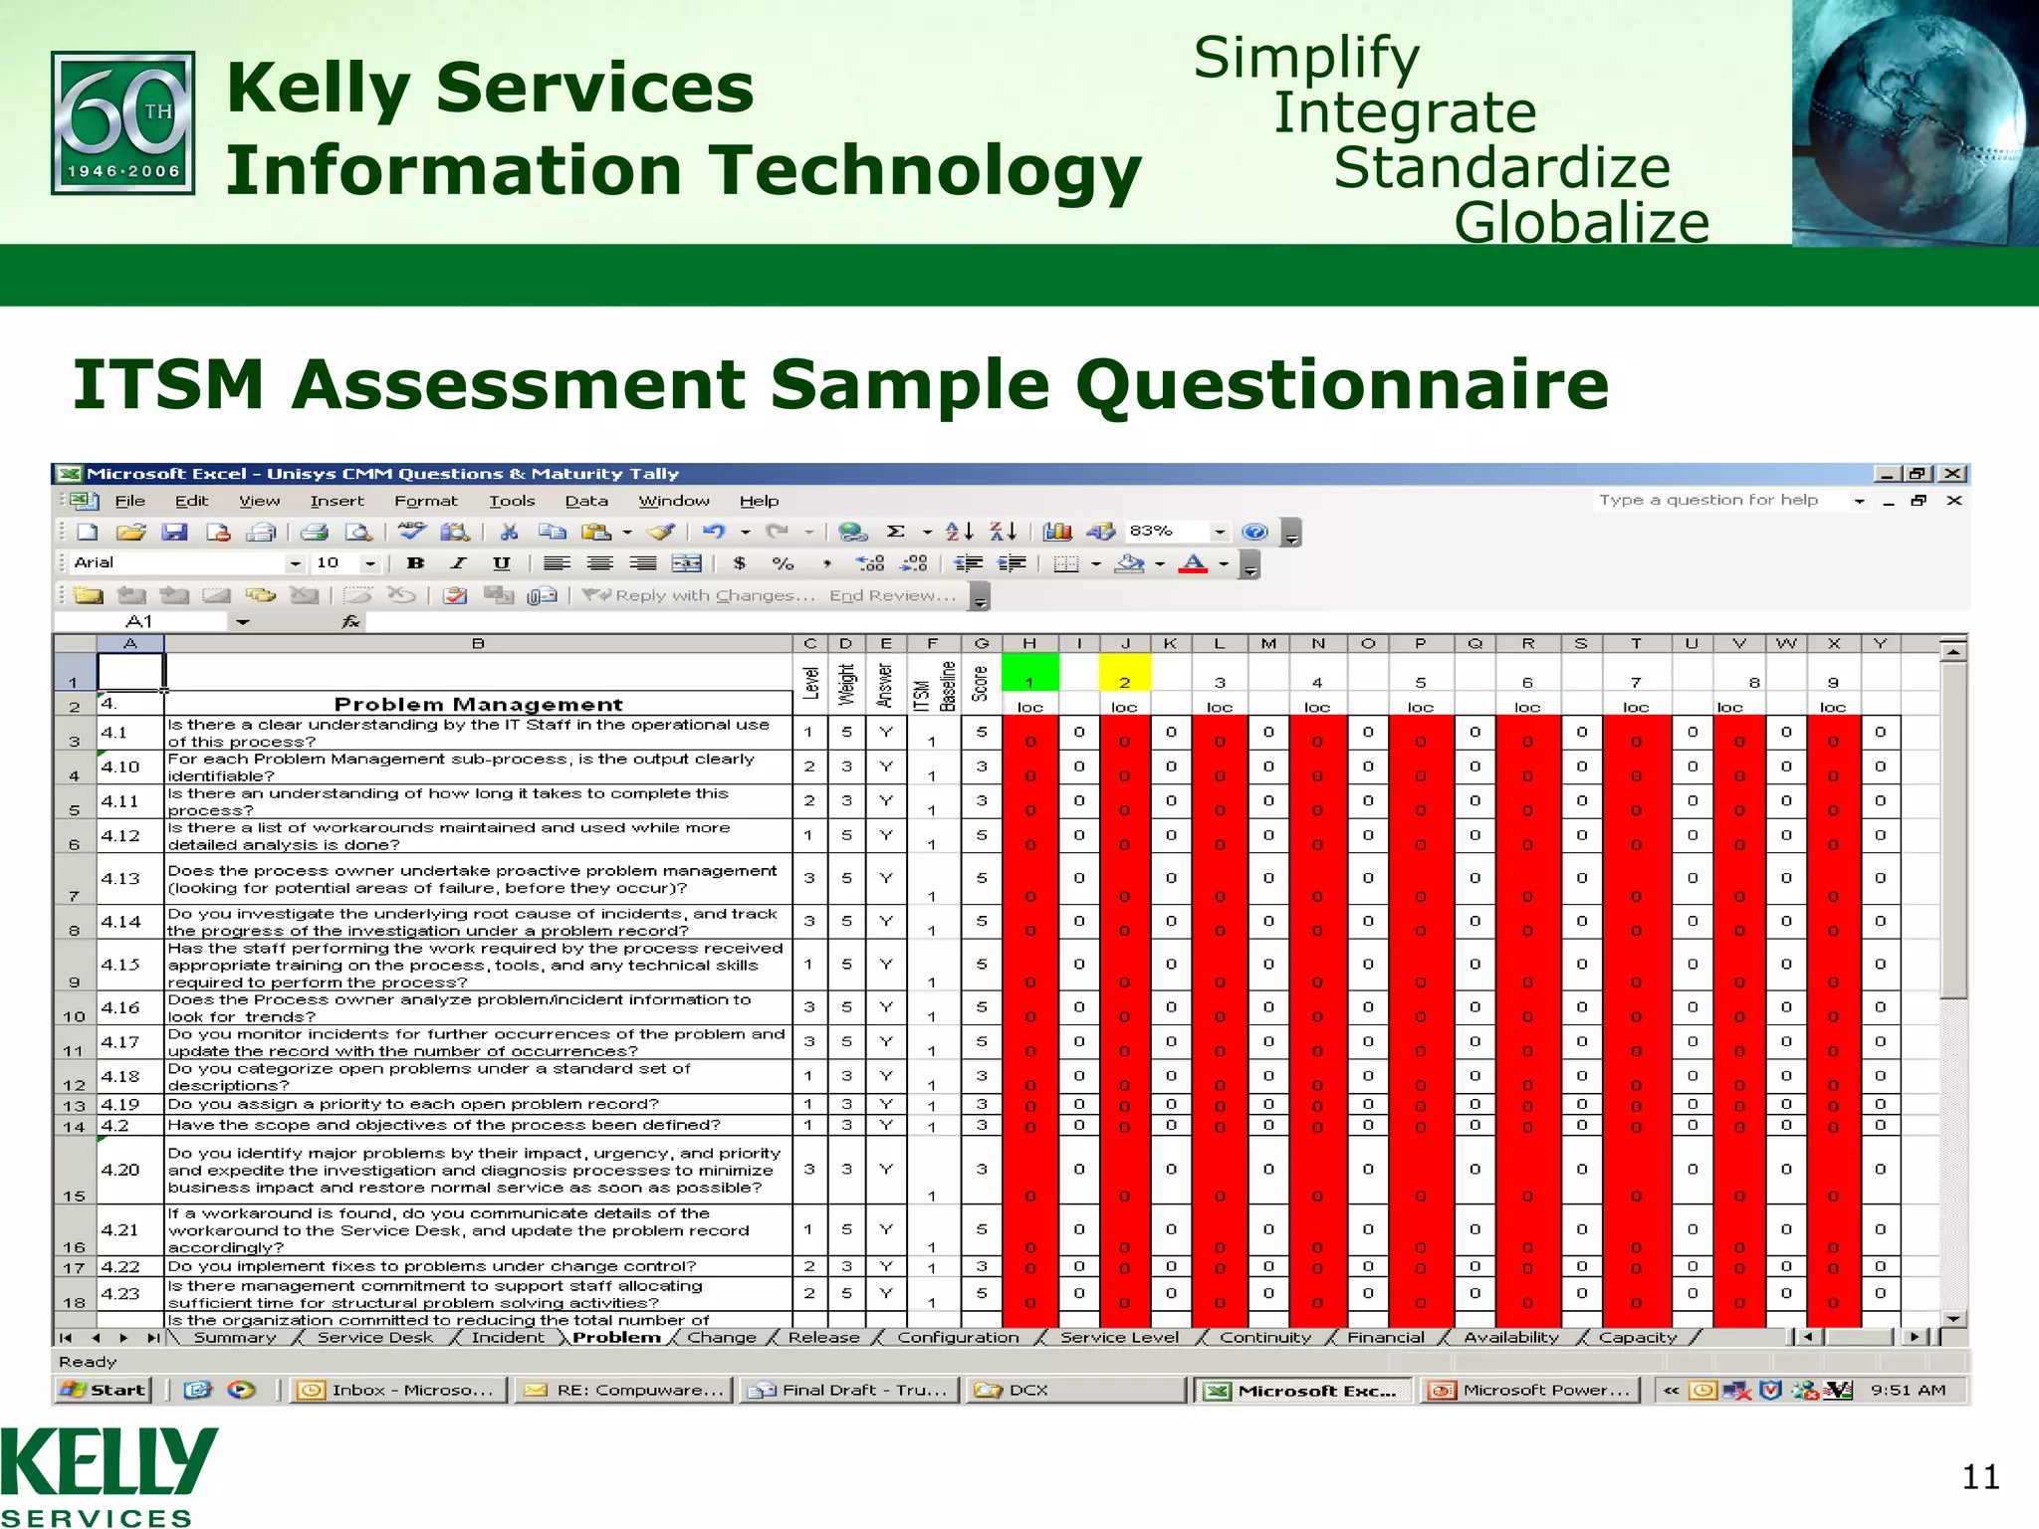Copy selection using the Copy icon
The image size is (2039, 1529).
552,533
